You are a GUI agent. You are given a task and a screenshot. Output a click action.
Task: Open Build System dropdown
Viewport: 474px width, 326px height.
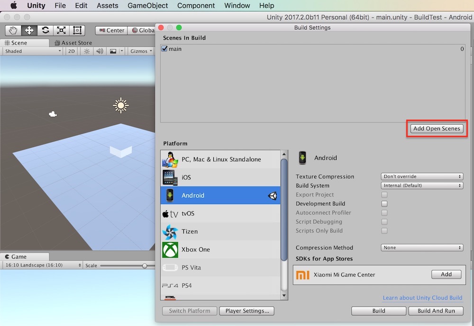coord(422,186)
